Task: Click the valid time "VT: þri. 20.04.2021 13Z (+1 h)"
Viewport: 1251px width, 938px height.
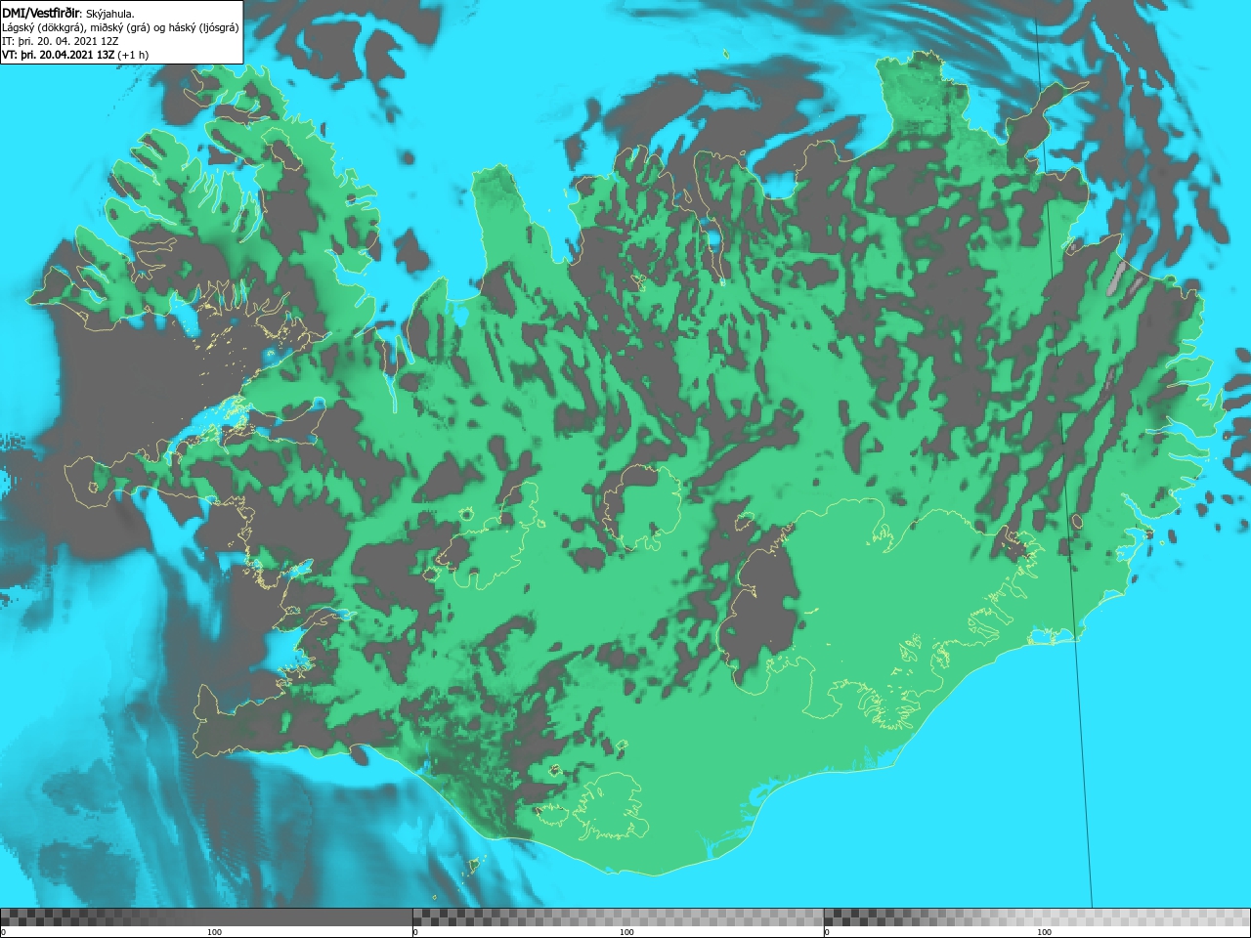Action: [75, 55]
